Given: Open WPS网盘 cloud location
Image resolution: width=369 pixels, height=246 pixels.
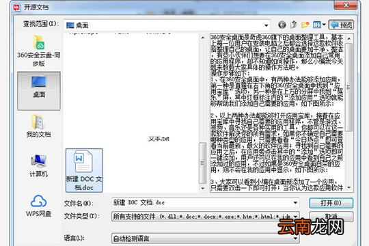Looking at the screenshot, I should pos(39,206).
